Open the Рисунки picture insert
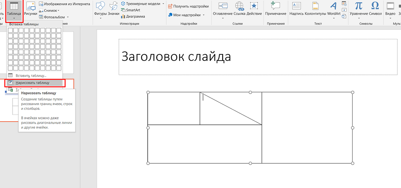The height and width of the screenshot is (188, 401). pos(31,10)
